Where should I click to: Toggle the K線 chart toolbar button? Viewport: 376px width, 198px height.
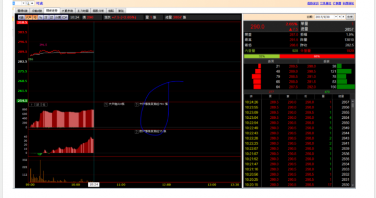pyautogui.click(x=21, y=18)
